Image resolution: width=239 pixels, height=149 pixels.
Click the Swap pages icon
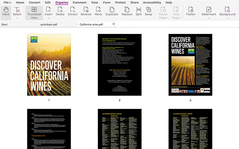(148, 10)
